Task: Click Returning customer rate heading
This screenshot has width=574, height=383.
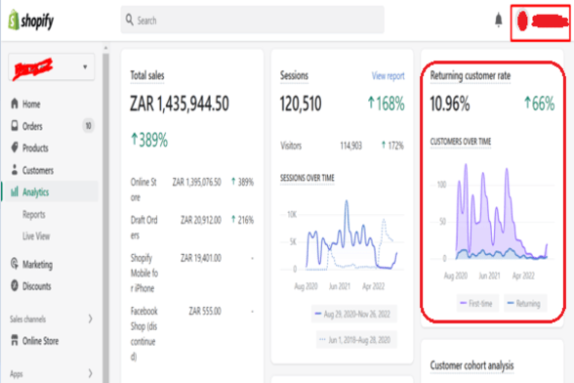Action: [471, 75]
